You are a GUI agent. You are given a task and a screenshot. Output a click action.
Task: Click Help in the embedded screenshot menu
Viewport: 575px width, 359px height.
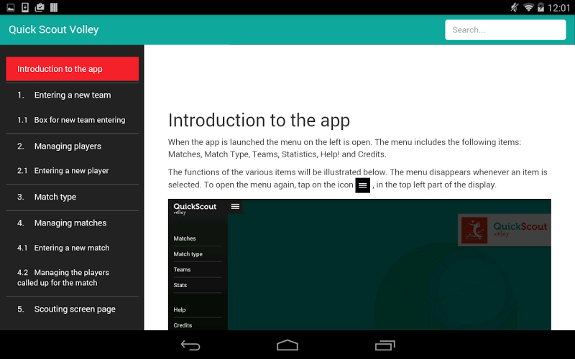[x=179, y=309]
